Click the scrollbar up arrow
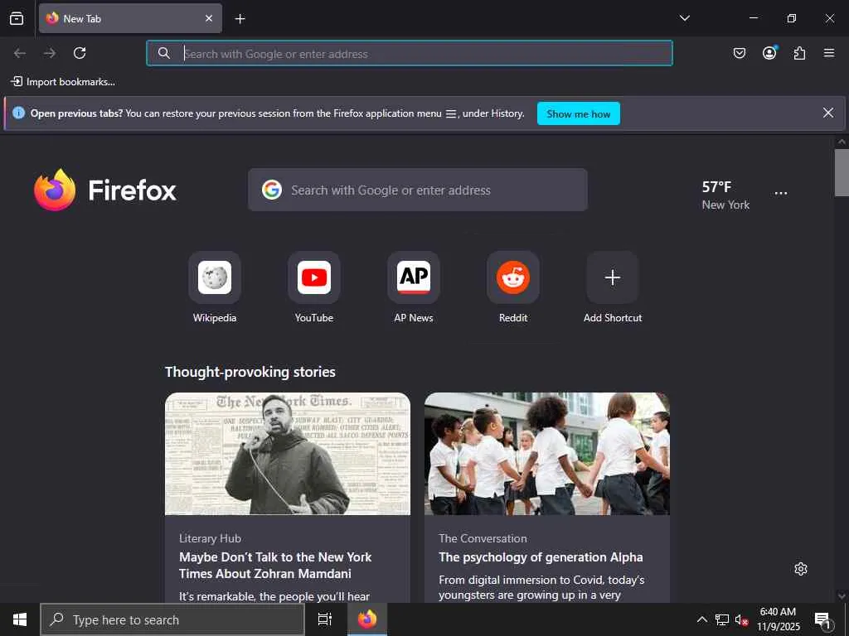Viewport: 849px width, 636px height. click(x=842, y=142)
